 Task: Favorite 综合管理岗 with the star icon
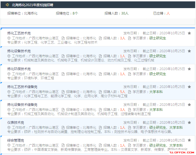(189, 140)
